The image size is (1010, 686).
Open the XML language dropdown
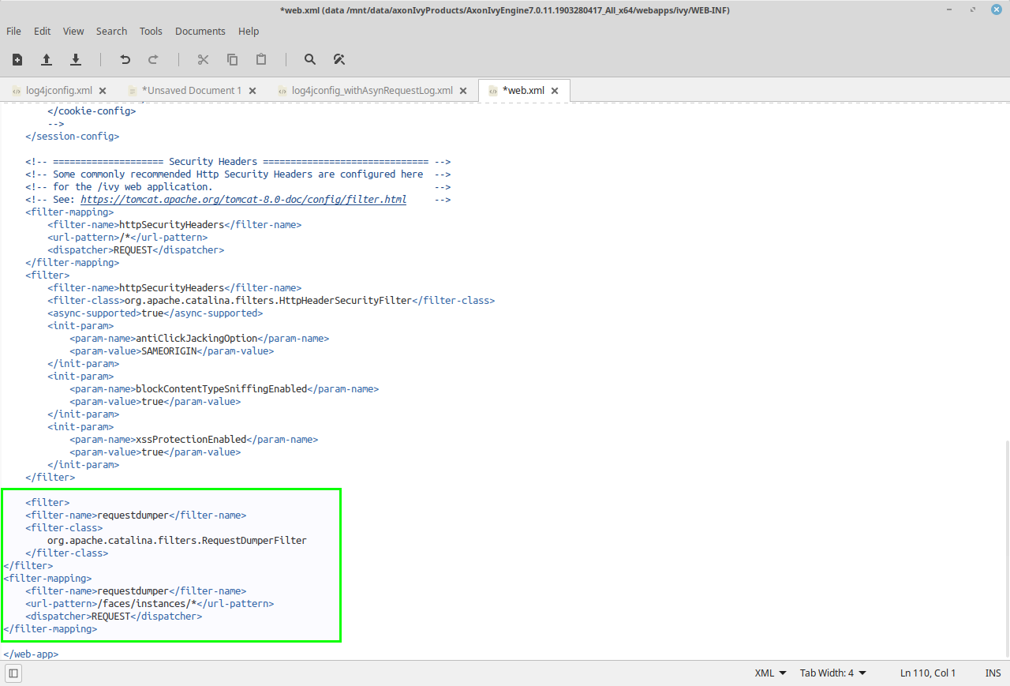pyautogui.click(x=770, y=673)
